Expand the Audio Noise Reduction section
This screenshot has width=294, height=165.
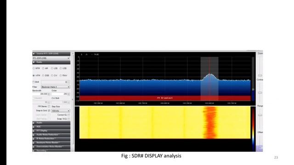(x=51, y=135)
